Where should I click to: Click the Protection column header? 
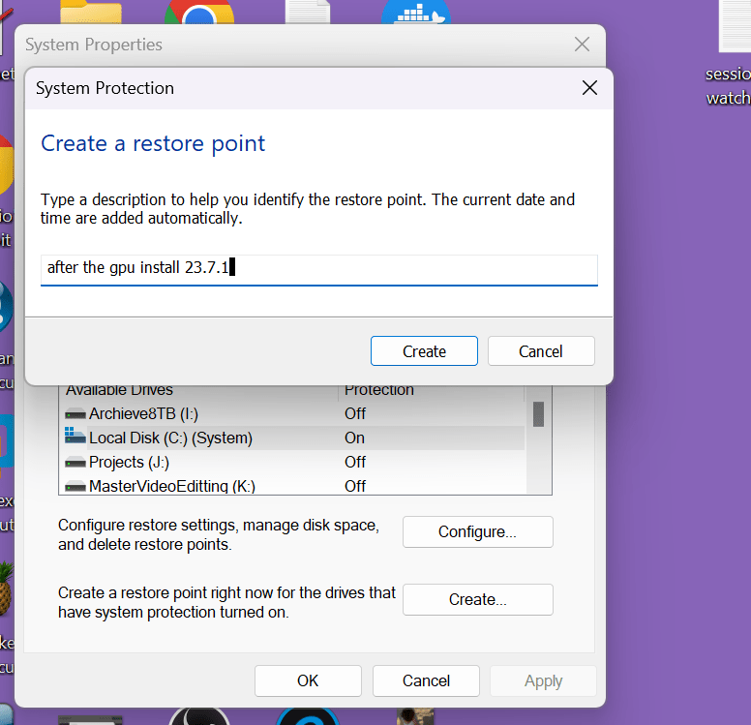431,391
